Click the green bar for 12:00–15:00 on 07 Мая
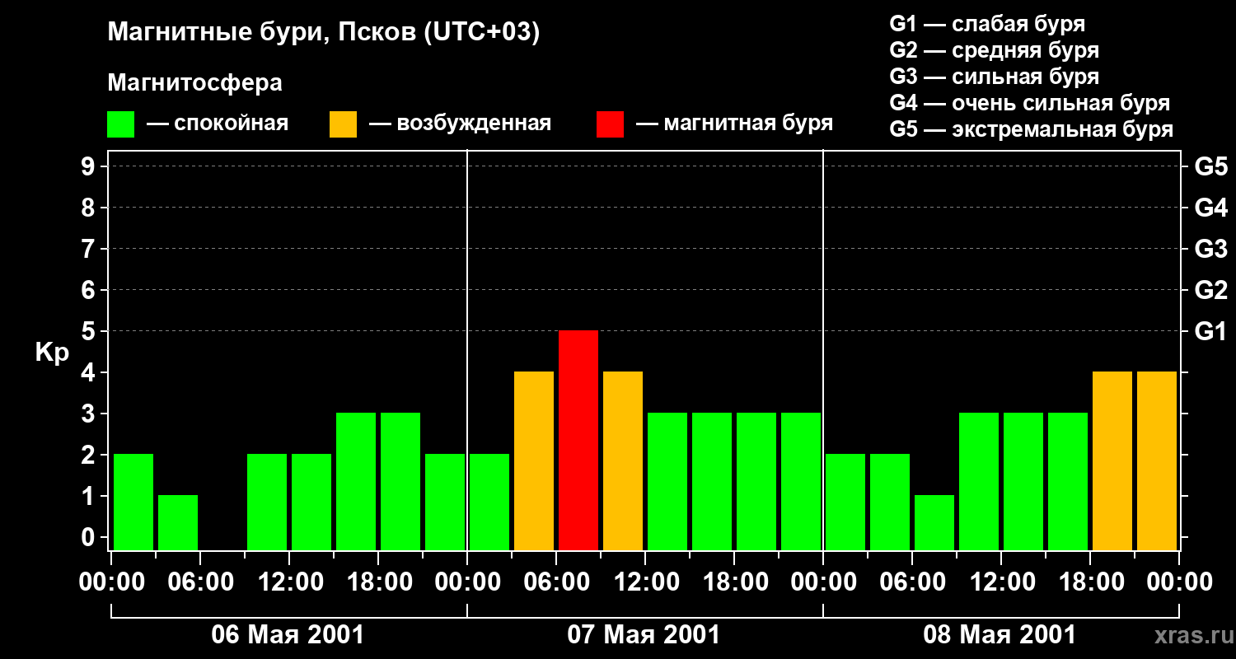The height and width of the screenshot is (659, 1236). pyautogui.click(x=667, y=481)
